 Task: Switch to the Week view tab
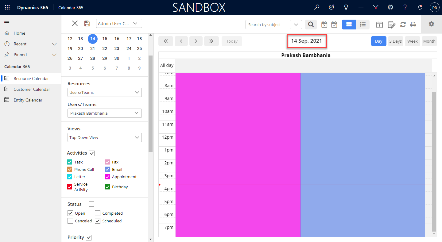(x=412, y=41)
